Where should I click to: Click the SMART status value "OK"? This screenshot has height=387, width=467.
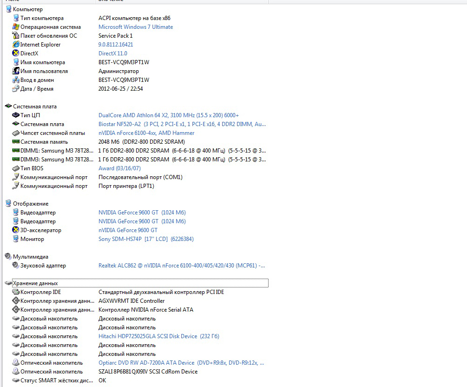click(x=102, y=380)
